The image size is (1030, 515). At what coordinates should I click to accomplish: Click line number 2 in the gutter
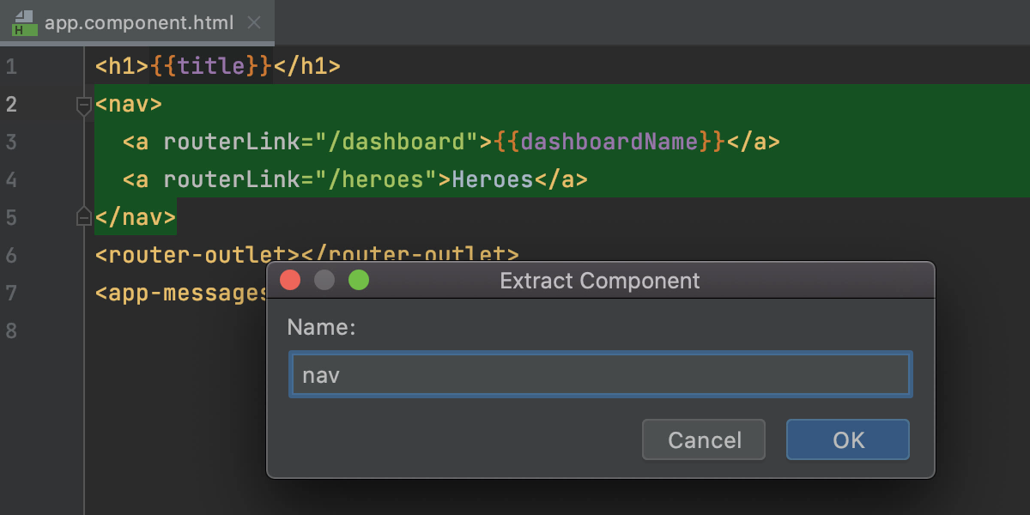pyautogui.click(x=11, y=105)
